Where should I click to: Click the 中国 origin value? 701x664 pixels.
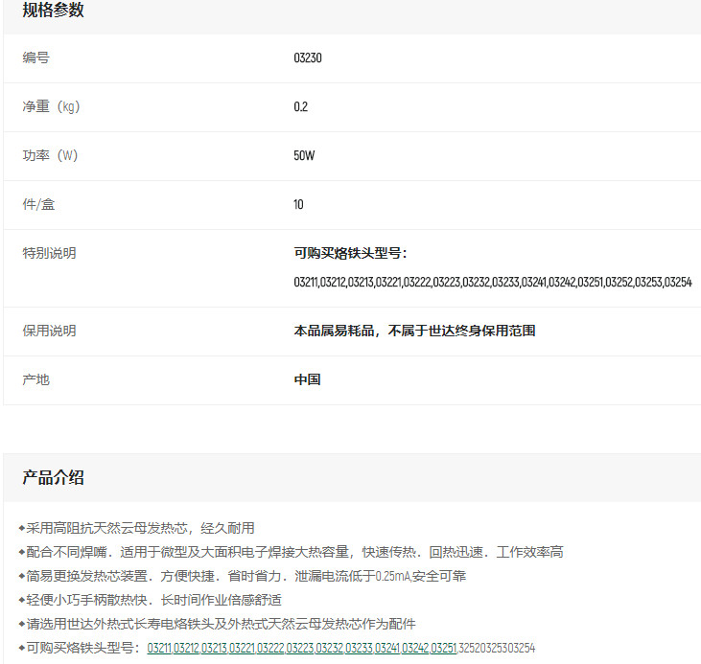click(x=307, y=379)
